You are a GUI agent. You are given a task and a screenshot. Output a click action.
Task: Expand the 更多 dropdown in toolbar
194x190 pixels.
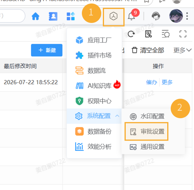pyautogui.click(x=182, y=50)
